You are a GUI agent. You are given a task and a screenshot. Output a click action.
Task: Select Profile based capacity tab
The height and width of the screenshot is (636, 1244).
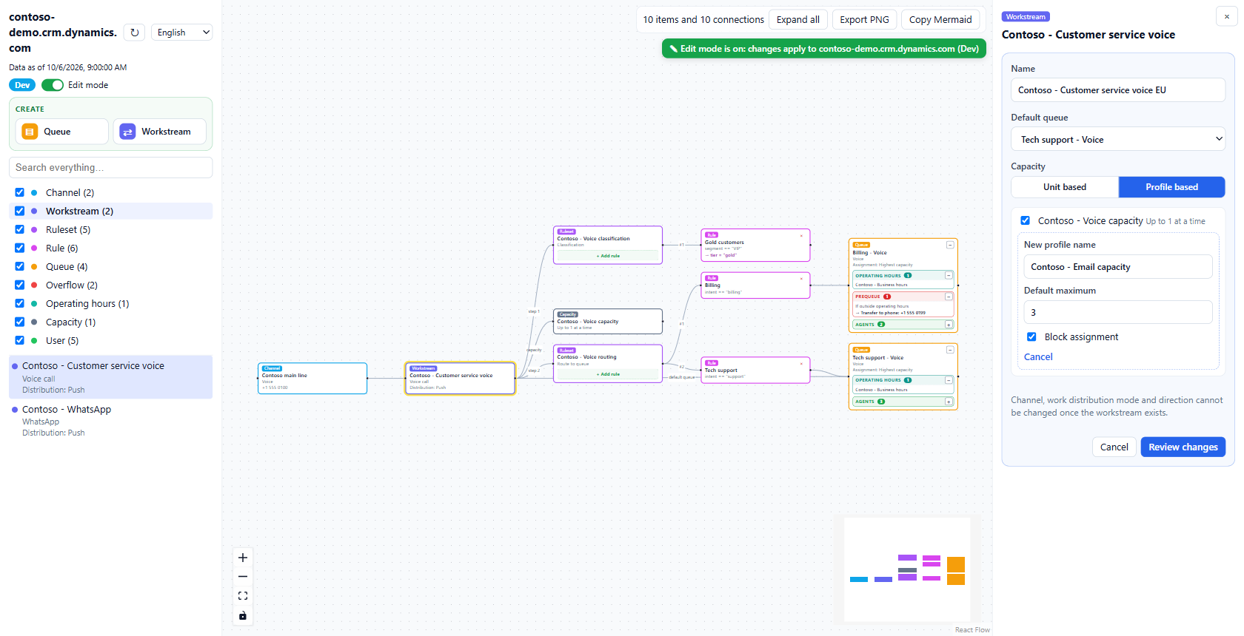pos(1171,187)
